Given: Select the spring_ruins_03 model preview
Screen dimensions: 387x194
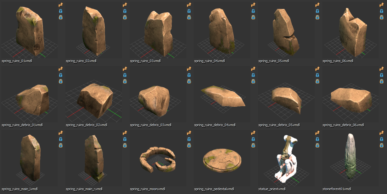Looking at the screenshot, I should [158, 31].
